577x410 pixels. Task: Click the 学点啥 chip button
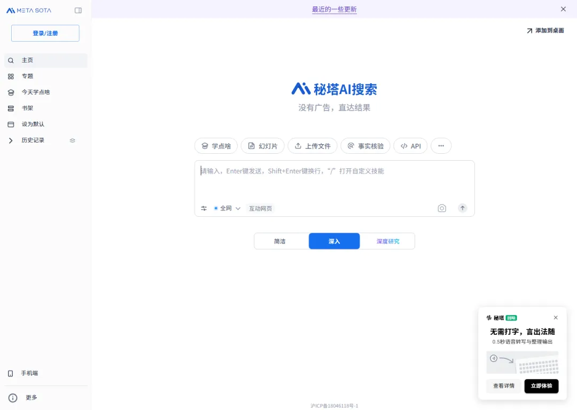(216, 146)
